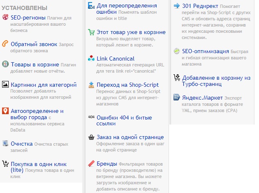Open the Обратный звонок plugin
The height and width of the screenshot is (193, 259).
coord(34,44)
